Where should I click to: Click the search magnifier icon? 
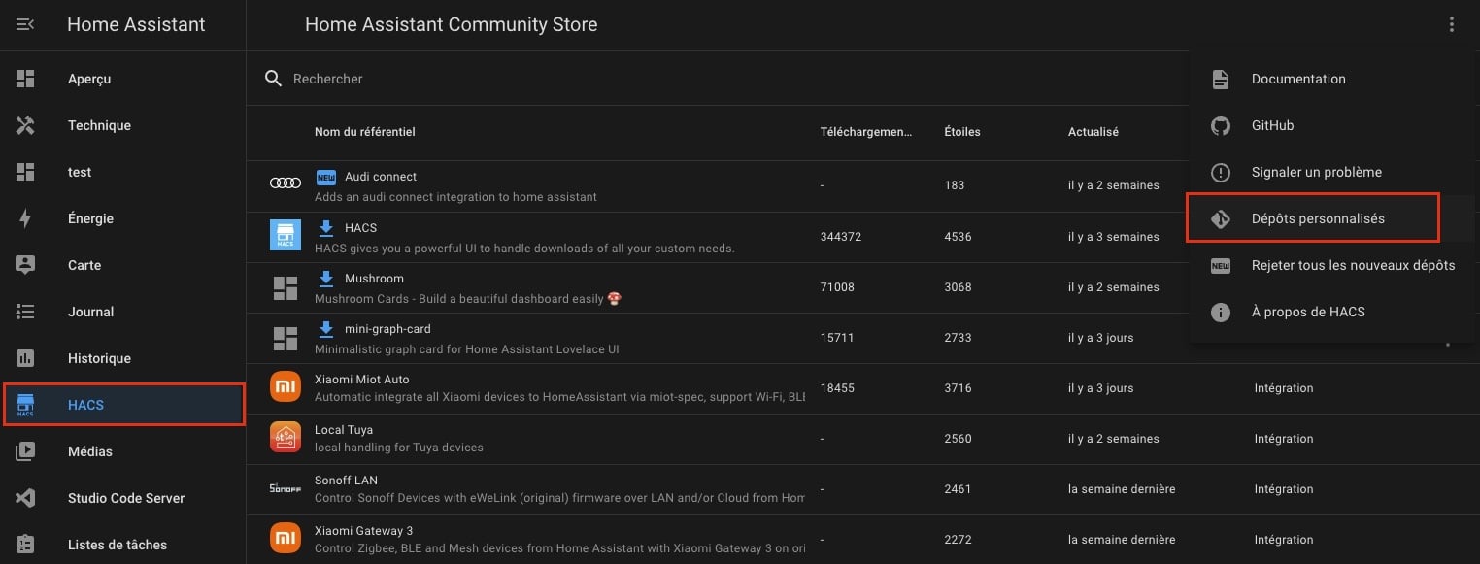pos(274,79)
